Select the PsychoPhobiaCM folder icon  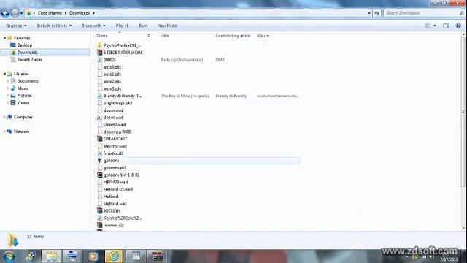(x=99, y=45)
